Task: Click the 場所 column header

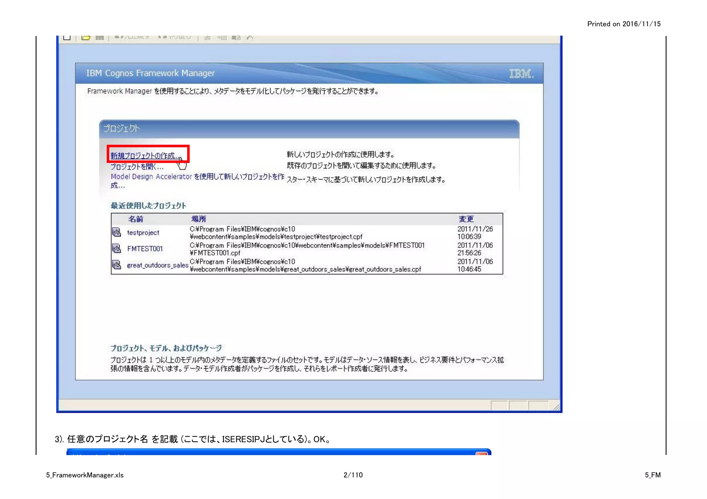Action: [198, 219]
